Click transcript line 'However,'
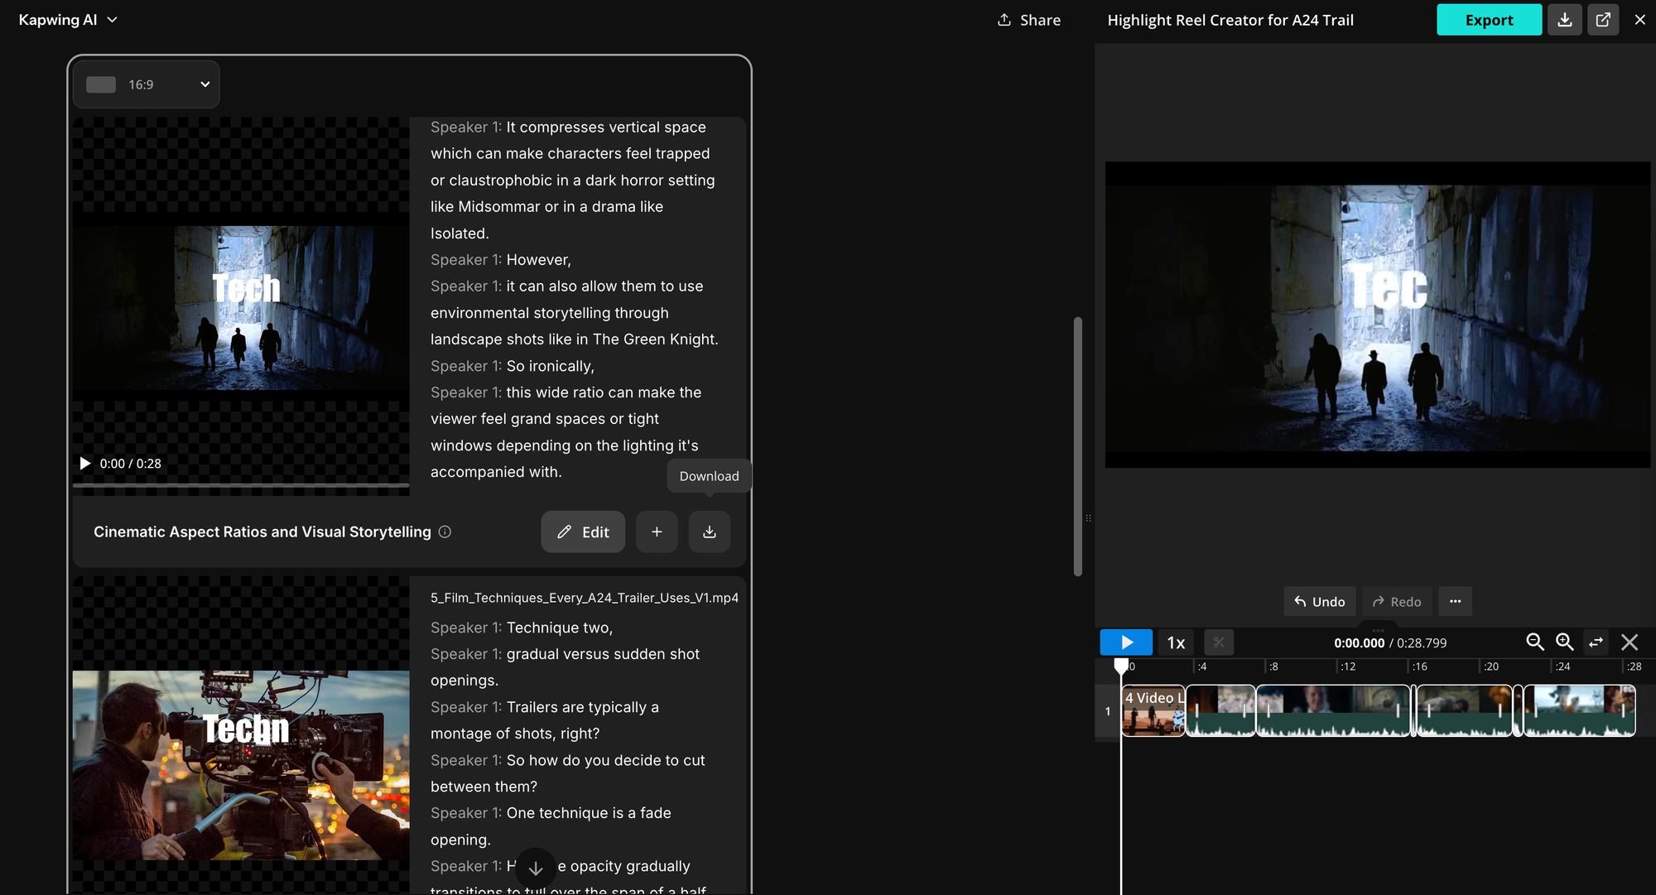This screenshot has width=1656, height=895. tap(538, 260)
